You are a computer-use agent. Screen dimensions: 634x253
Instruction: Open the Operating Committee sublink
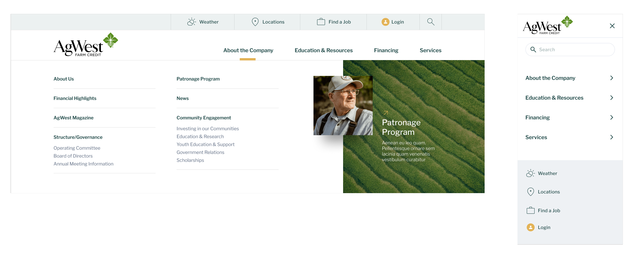77,148
